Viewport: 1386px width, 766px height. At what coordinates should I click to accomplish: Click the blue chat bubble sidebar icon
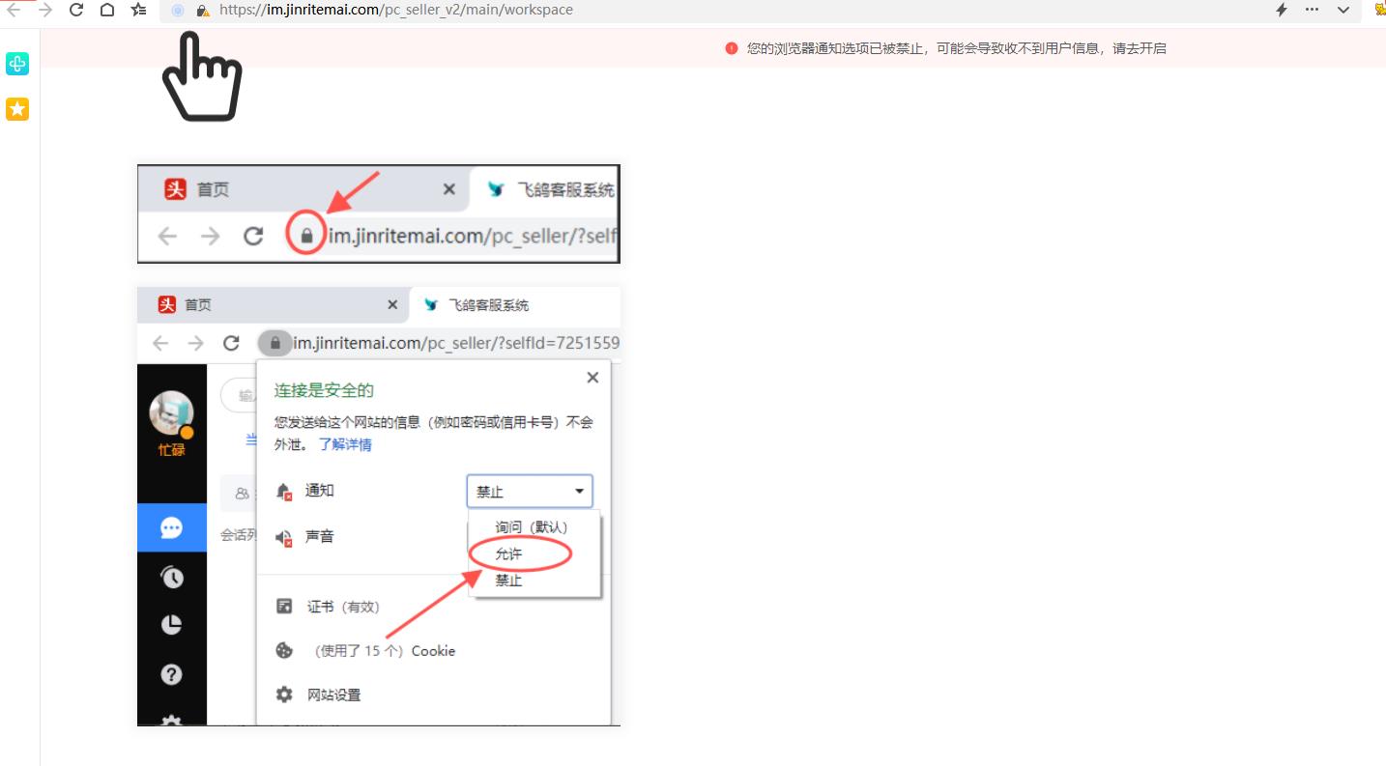point(171,527)
